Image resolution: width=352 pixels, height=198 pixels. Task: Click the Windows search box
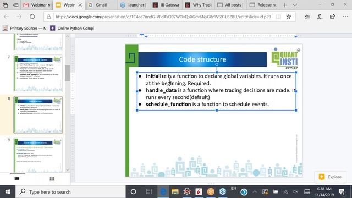point(70,192)
